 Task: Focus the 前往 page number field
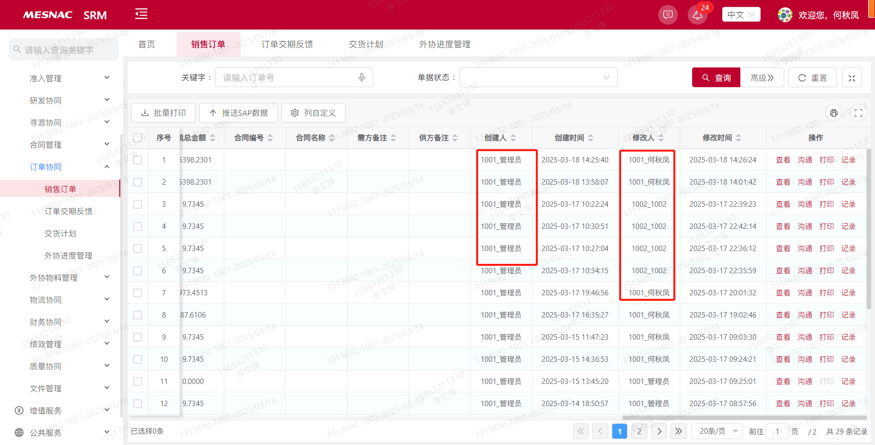(x=778, y=431)
